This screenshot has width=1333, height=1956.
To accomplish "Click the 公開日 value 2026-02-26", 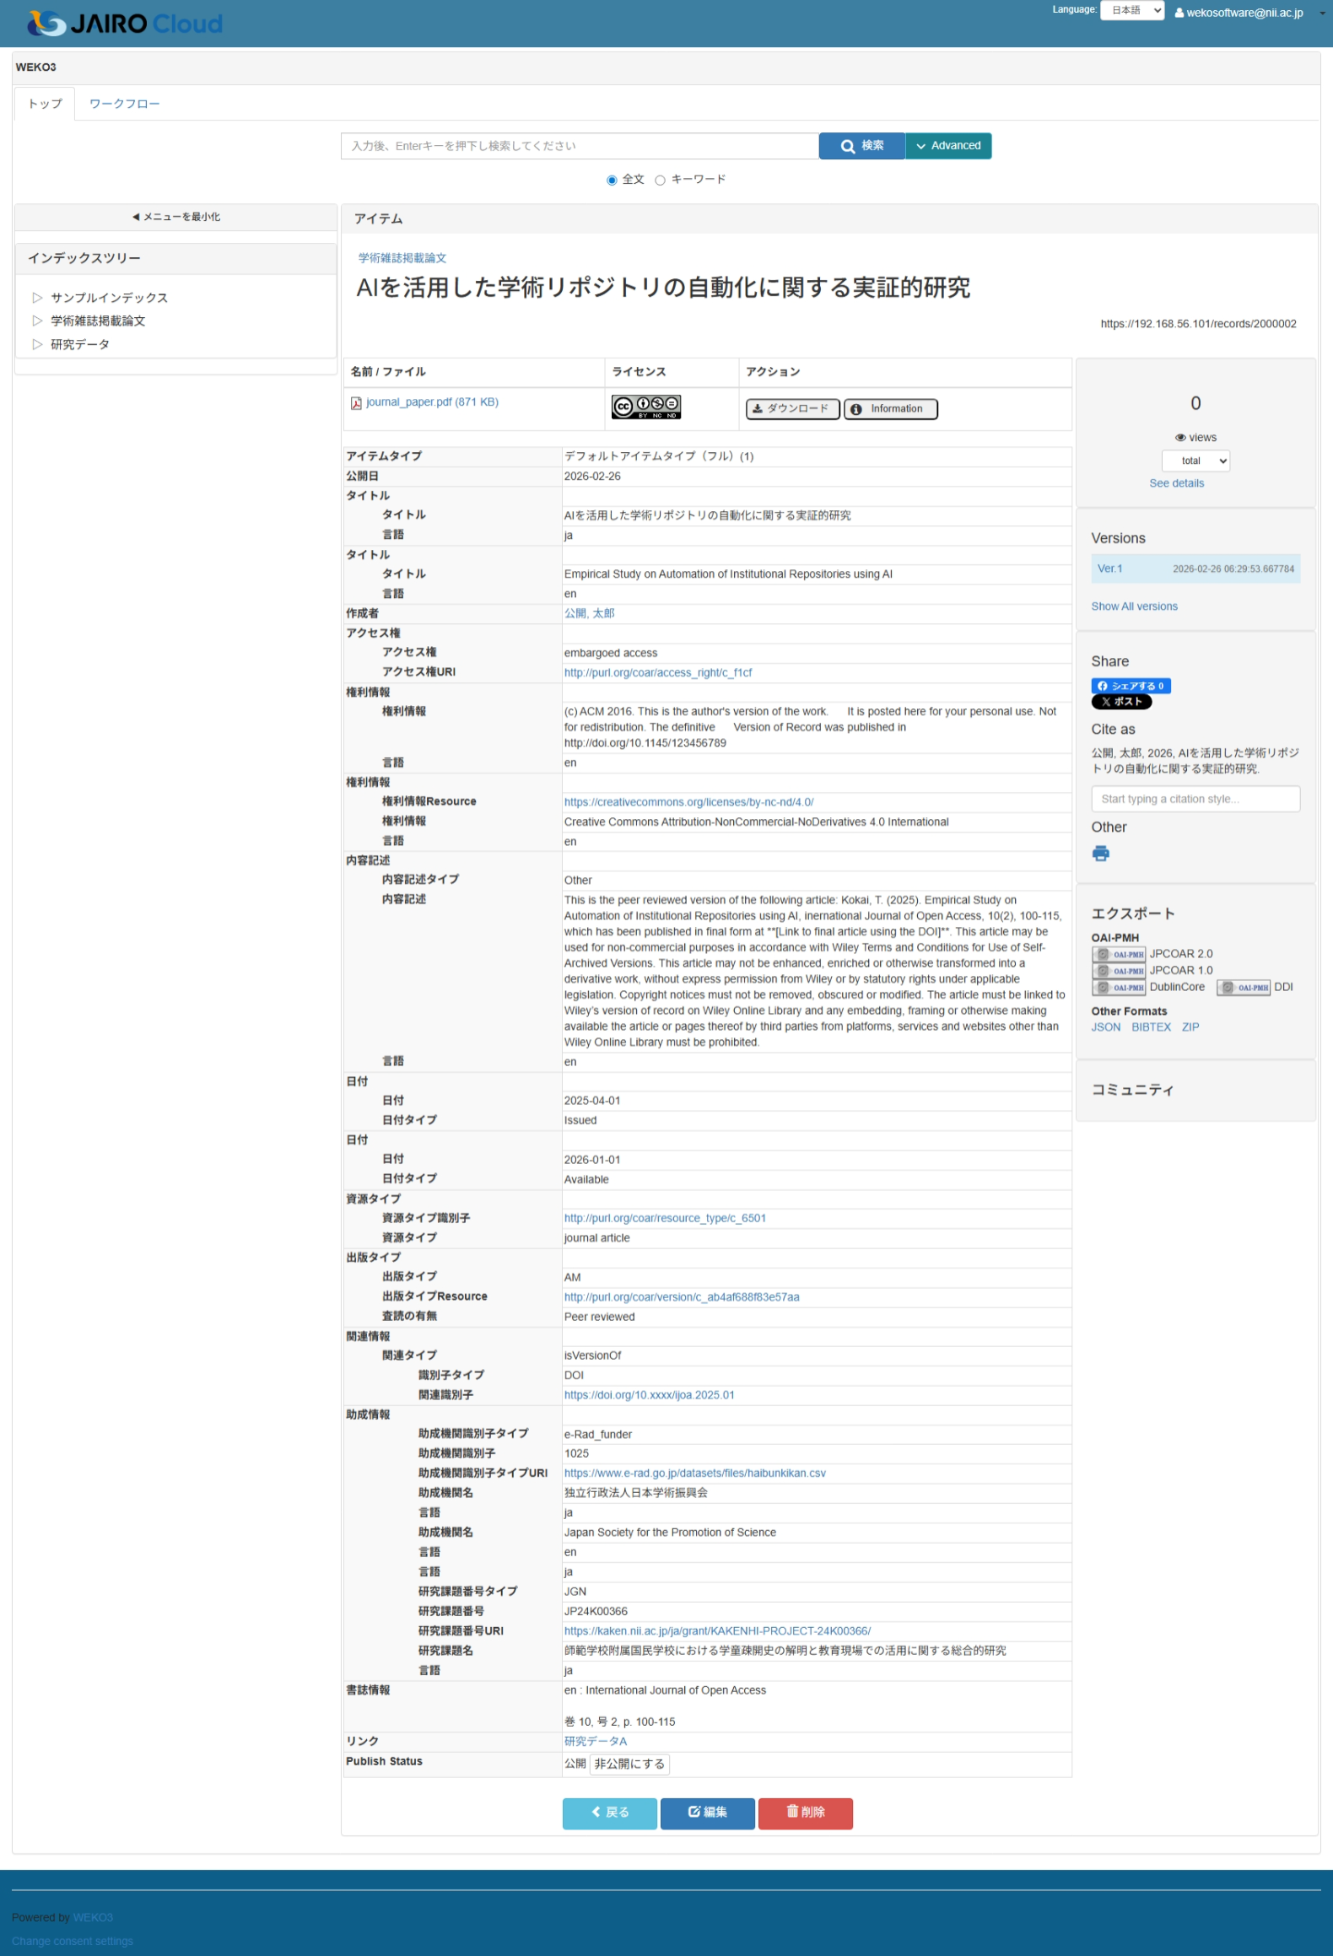I will click(592, 477).
